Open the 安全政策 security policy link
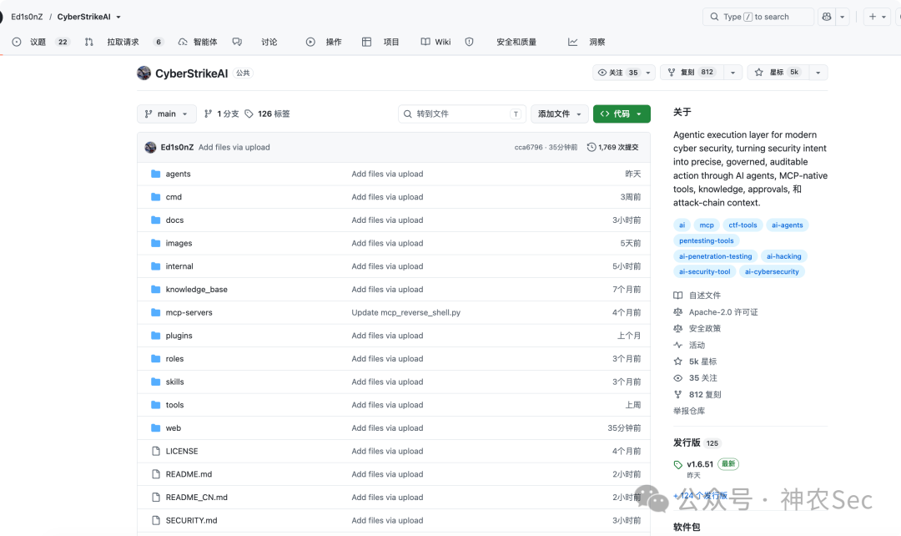This screenshot has width=901, height=536. point(697,328)
